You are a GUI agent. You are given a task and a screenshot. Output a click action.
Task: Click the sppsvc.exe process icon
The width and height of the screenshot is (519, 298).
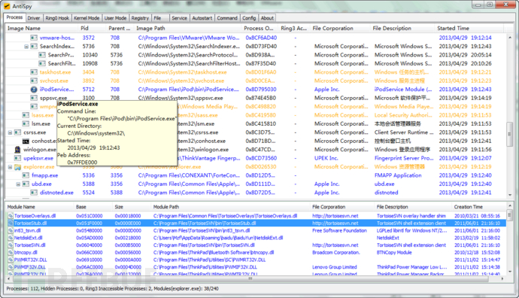[34, 98]
